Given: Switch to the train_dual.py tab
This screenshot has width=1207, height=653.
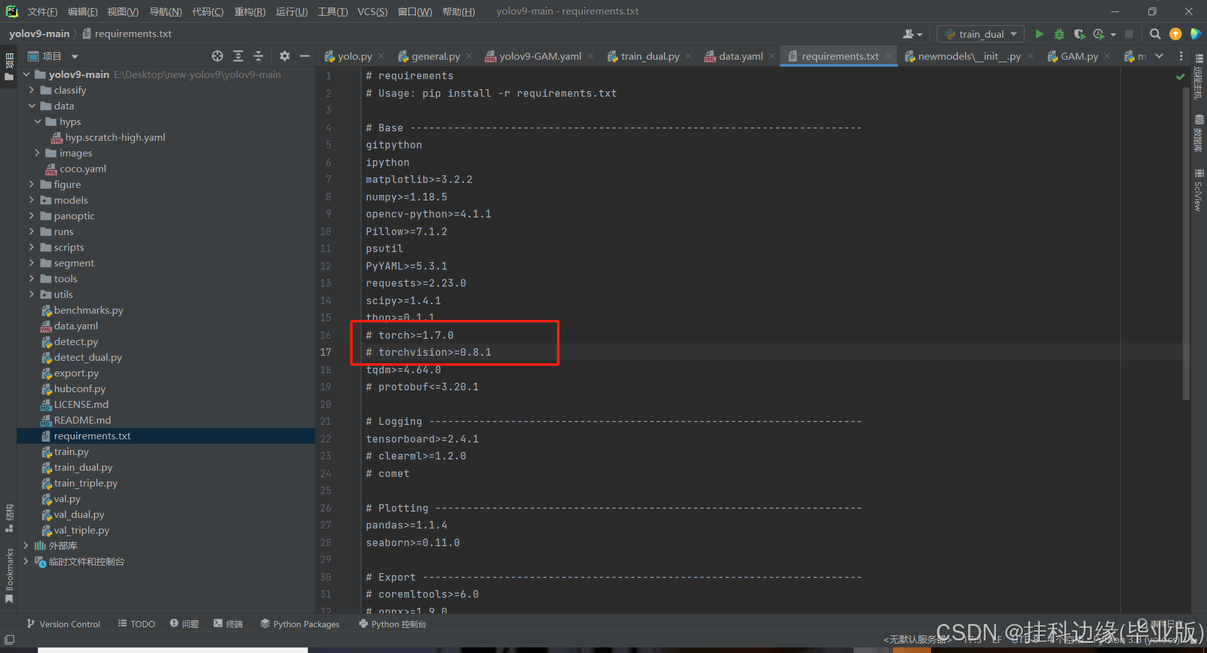Looking at the screenshot, I should (x=650, y=57).
